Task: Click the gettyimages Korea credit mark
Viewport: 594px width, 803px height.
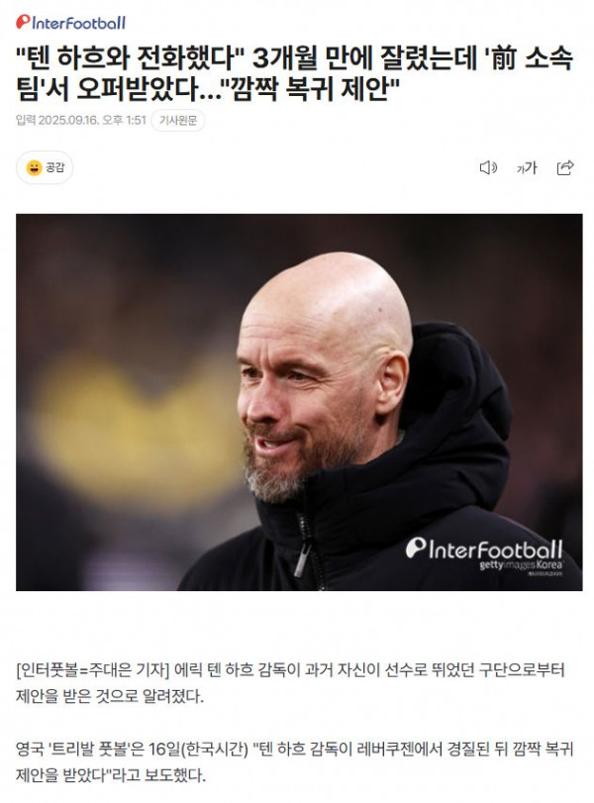Action: point(521,565)
